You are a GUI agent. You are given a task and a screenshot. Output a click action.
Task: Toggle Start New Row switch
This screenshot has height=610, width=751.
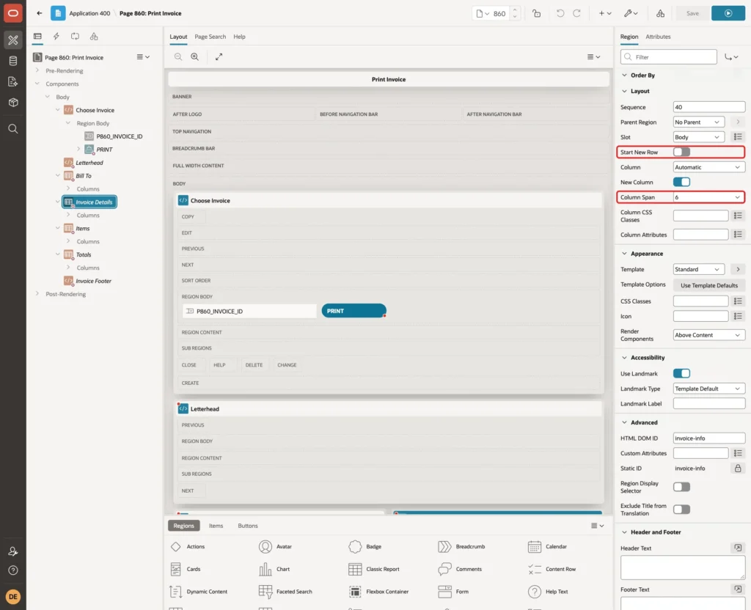[681, 152]
